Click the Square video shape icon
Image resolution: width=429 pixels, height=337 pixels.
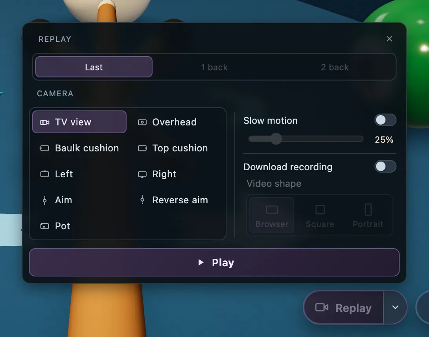[x=320, y=210]
